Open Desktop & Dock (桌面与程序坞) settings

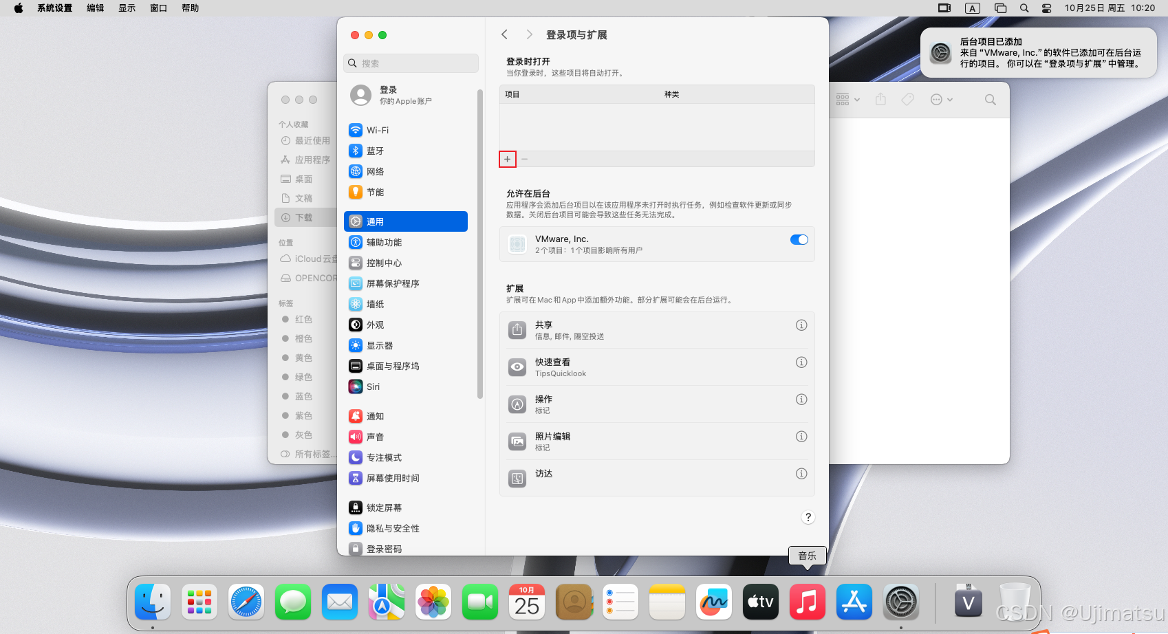point(406,366)
